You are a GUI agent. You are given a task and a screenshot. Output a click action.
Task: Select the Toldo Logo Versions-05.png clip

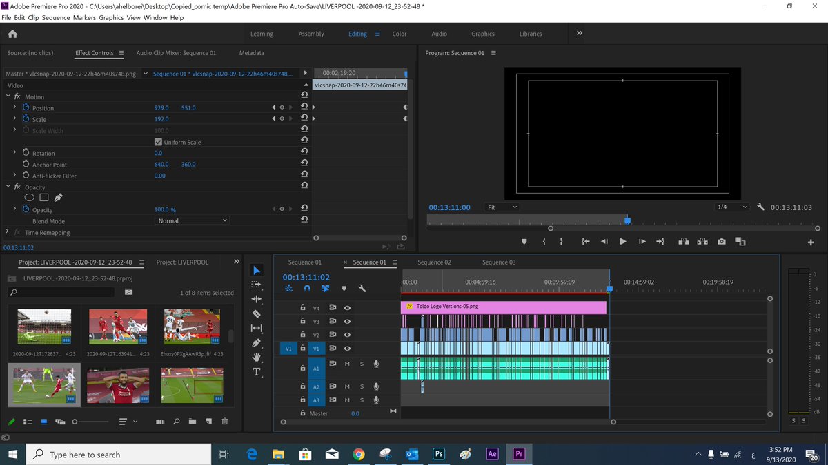pos(503,307)
